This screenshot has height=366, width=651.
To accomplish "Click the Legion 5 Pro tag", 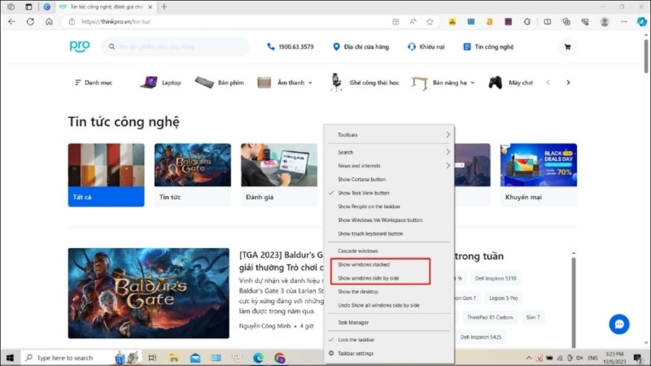I will point(503,298).
